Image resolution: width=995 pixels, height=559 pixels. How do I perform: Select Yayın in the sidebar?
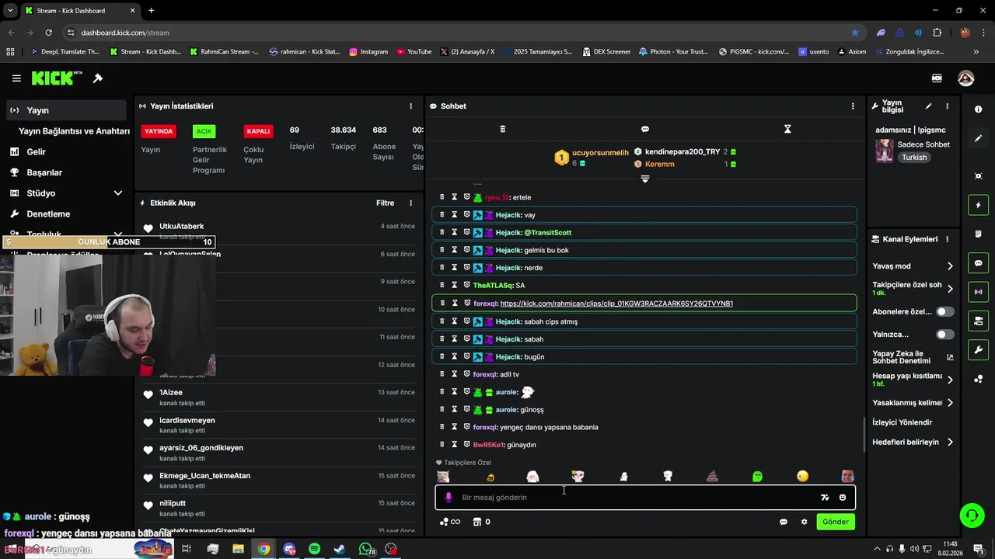tap(66, 110)
